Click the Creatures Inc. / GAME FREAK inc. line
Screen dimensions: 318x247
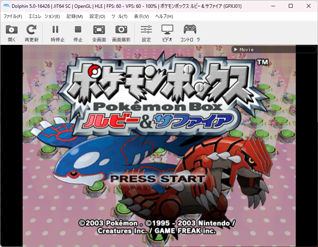pos(156,231)
